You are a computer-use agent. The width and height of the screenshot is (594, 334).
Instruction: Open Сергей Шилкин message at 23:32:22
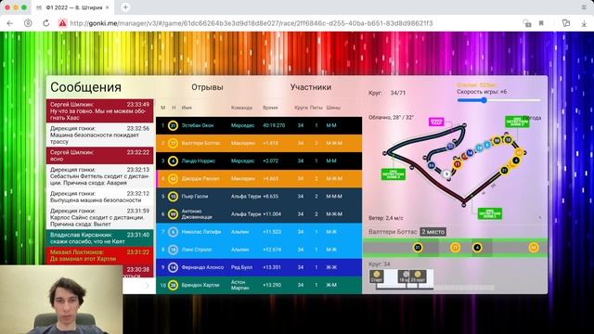coord(99,156)
